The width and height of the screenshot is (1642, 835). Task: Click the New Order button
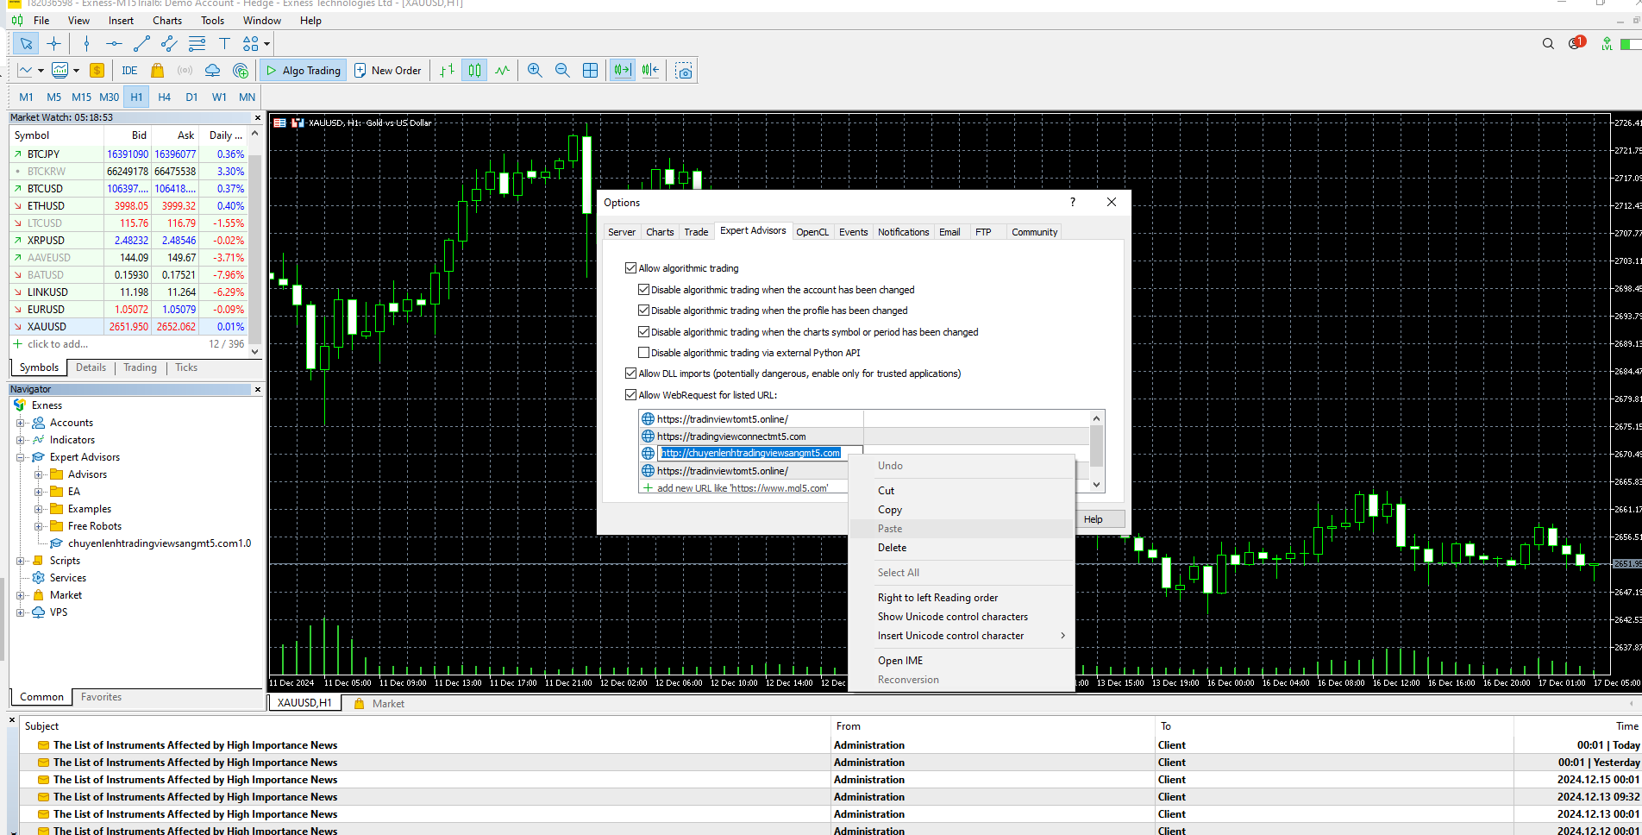pos(388,71)
